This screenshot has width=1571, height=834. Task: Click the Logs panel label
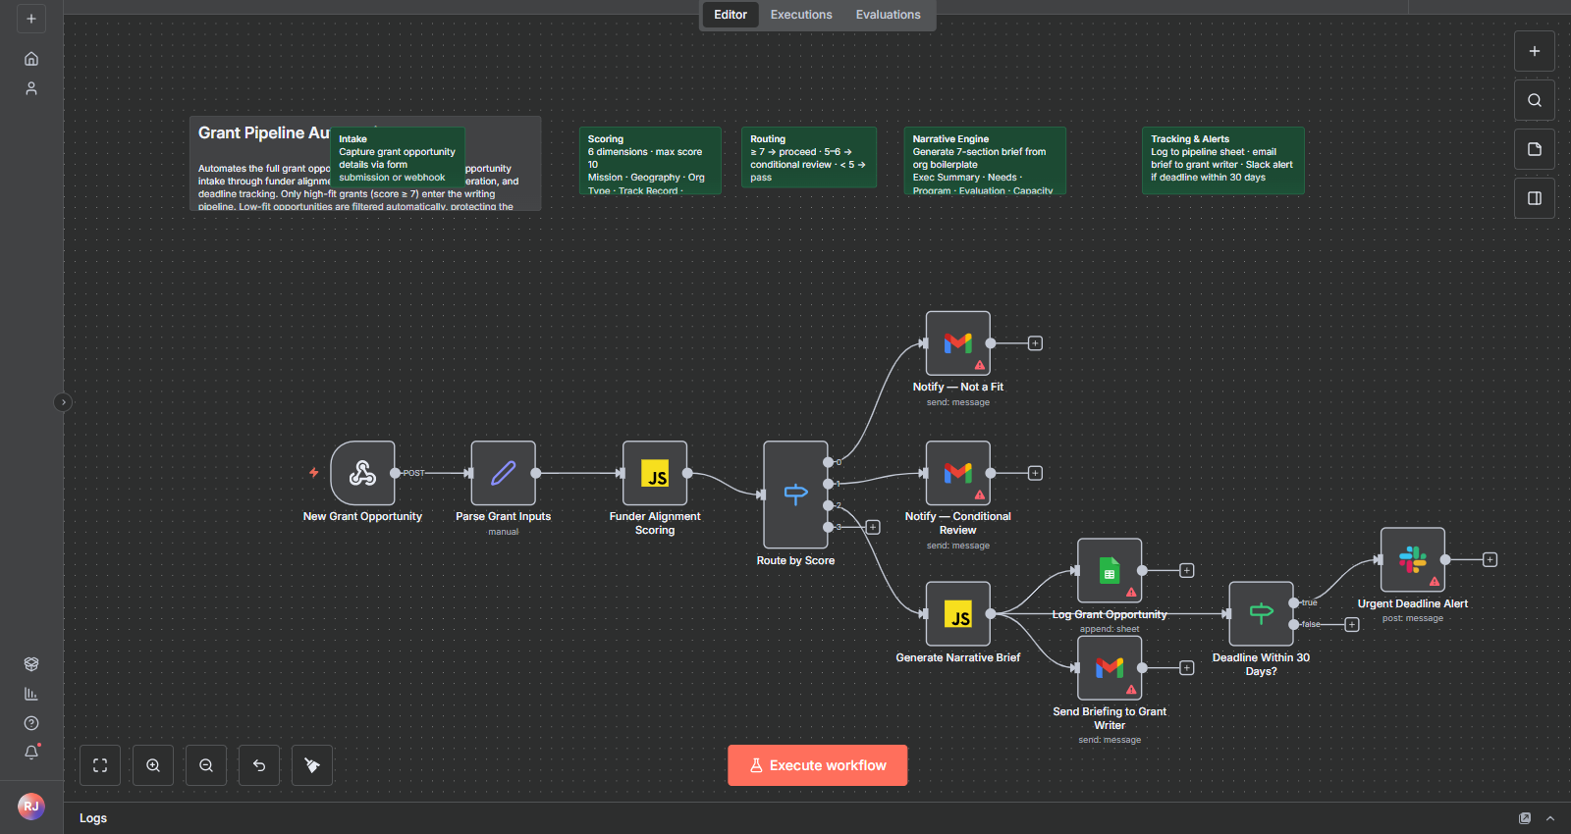click(93, 818)
